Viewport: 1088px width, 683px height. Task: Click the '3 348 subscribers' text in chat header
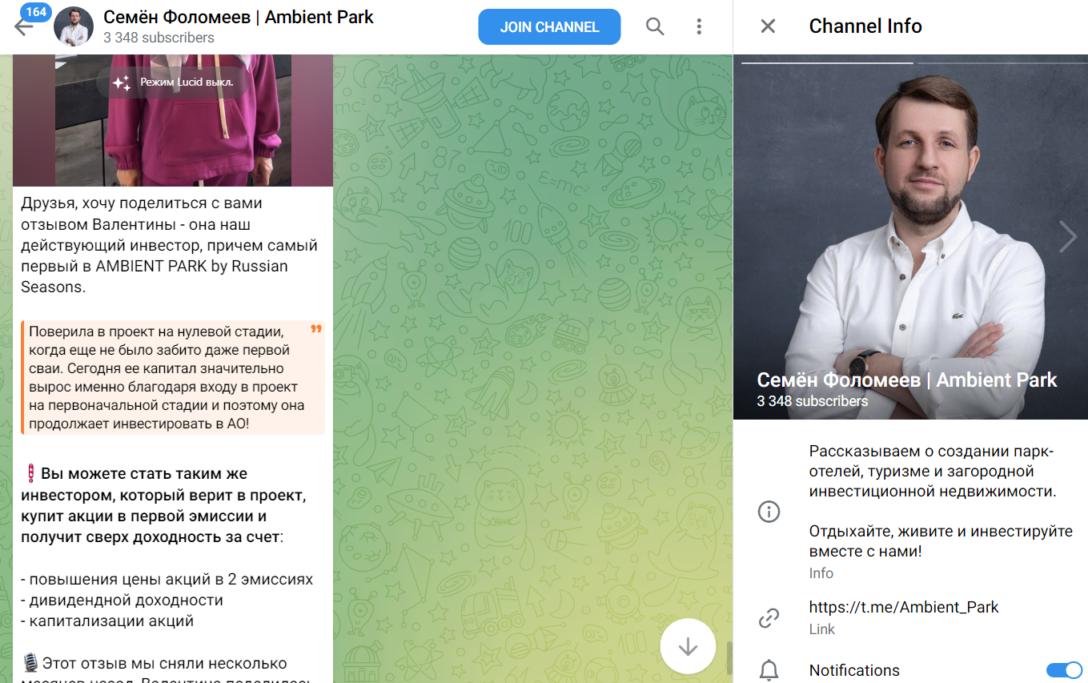pos(159,38)
